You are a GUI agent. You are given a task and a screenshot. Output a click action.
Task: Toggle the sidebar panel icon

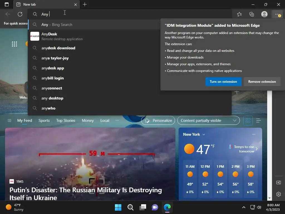click(278, 183)
